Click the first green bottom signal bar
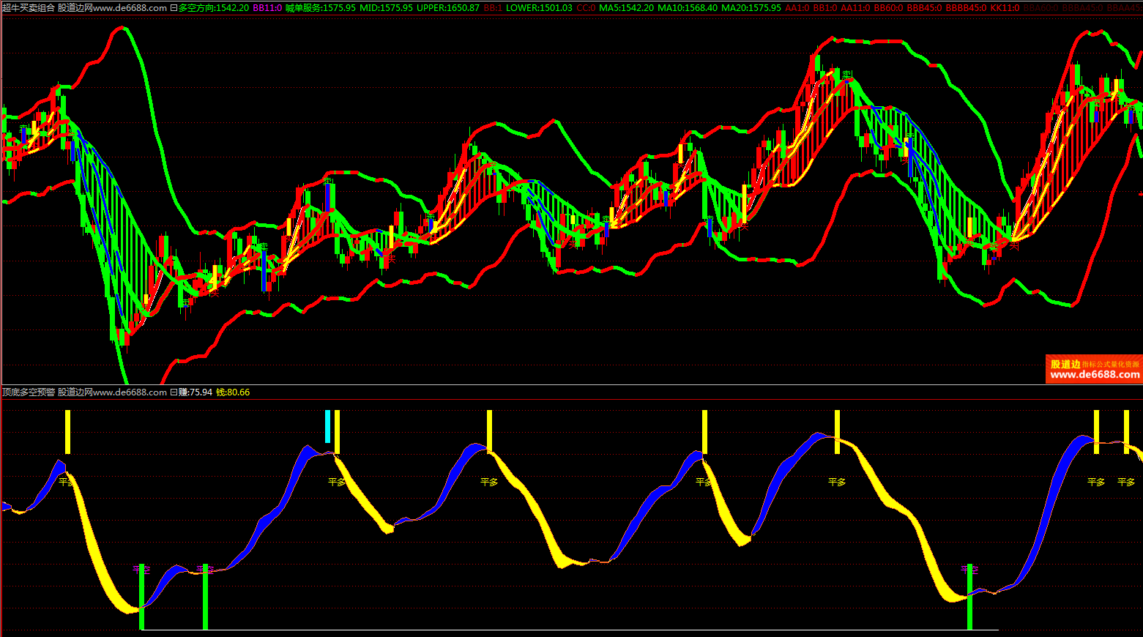The width and height of the screenshot is (1143, 637). coord(142,597)
